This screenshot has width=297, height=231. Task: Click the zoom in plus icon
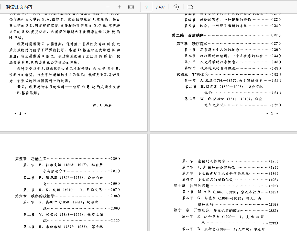(119, 7)
